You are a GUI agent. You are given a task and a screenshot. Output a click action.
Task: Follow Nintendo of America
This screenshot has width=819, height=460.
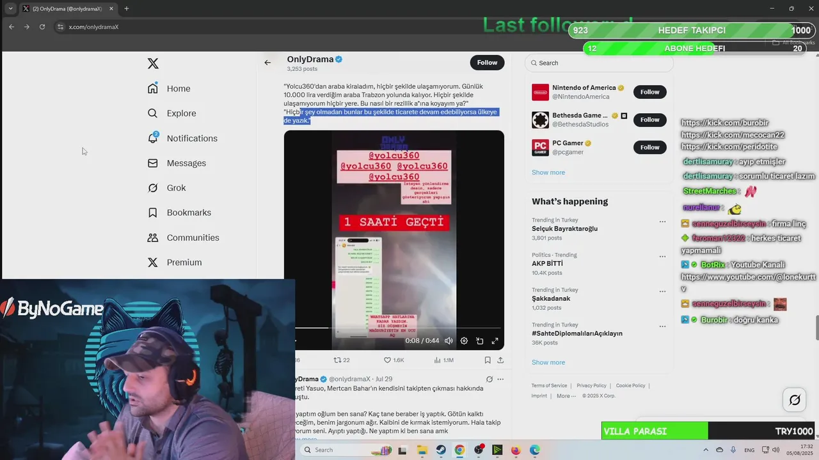(649, 92)
